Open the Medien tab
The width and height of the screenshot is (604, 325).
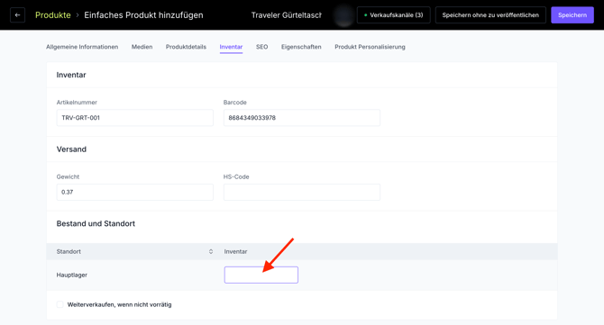coord(142,47)
